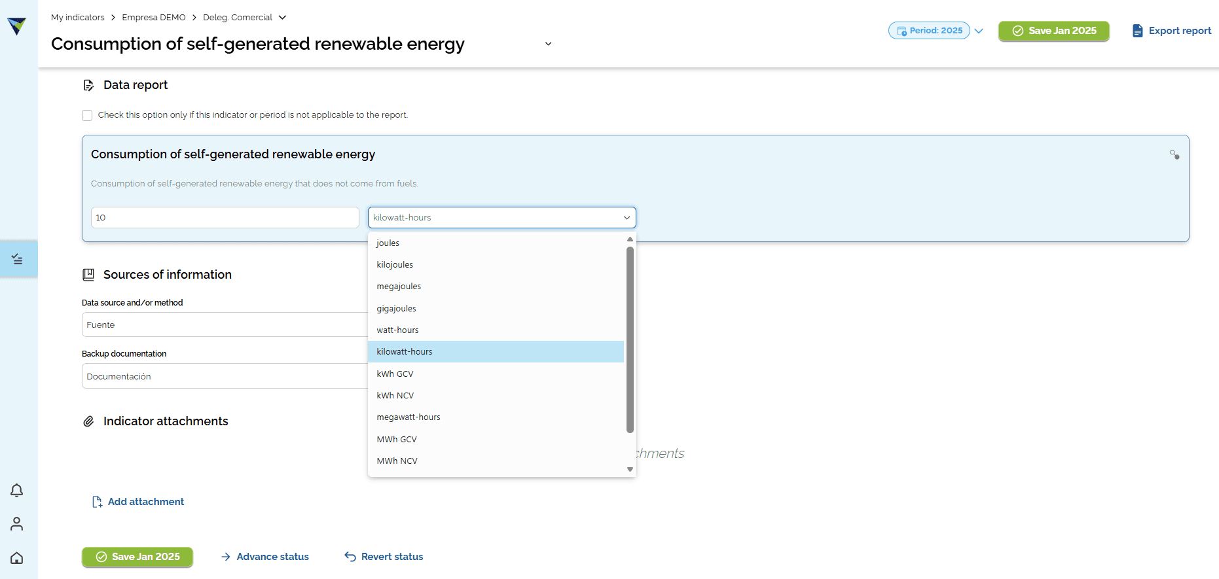Expand the indicator title dropdown chevron

[549, 44]
